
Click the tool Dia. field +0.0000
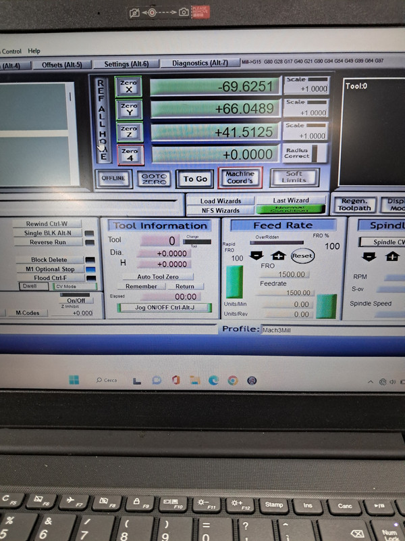[x=164, y=253]
